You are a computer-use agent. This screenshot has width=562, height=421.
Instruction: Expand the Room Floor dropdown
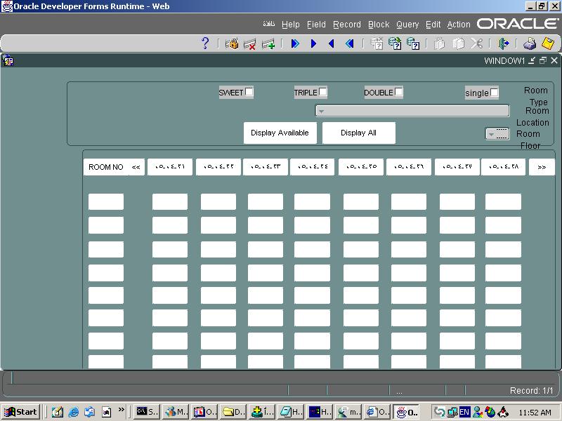coord(492,134)
